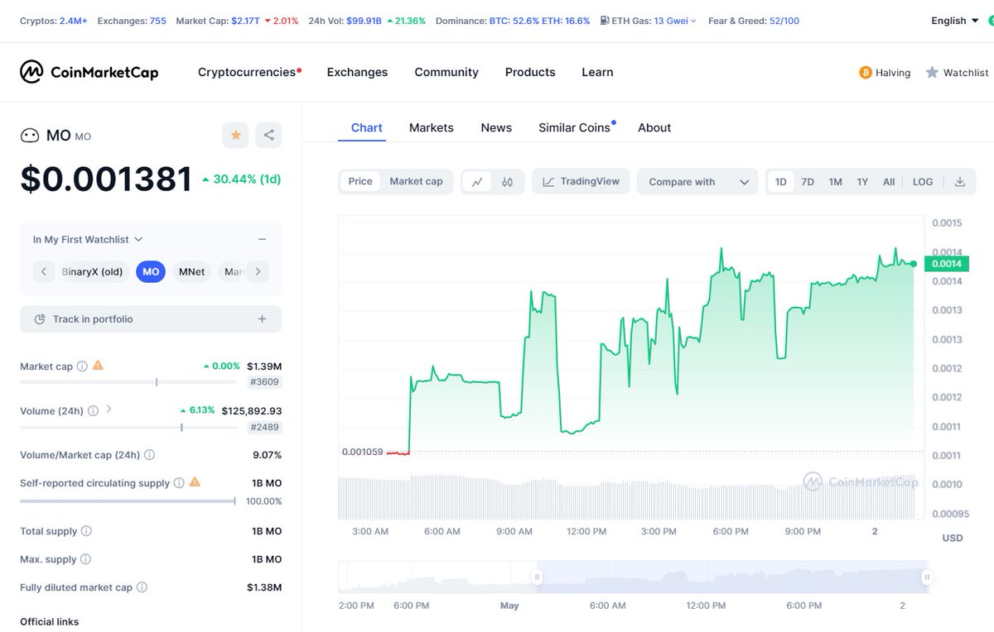Open the TradingView chart button
The image size is (994, 632).
click(581, 181)
